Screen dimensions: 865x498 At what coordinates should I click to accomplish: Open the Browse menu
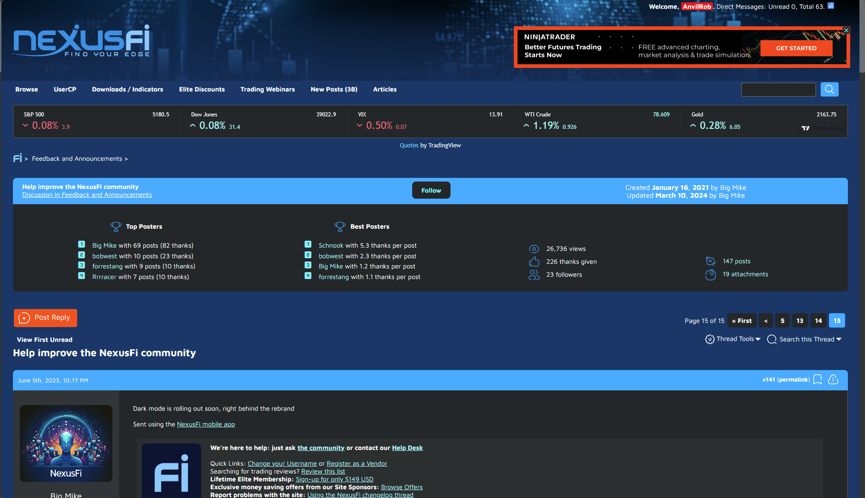click(27, 90)
